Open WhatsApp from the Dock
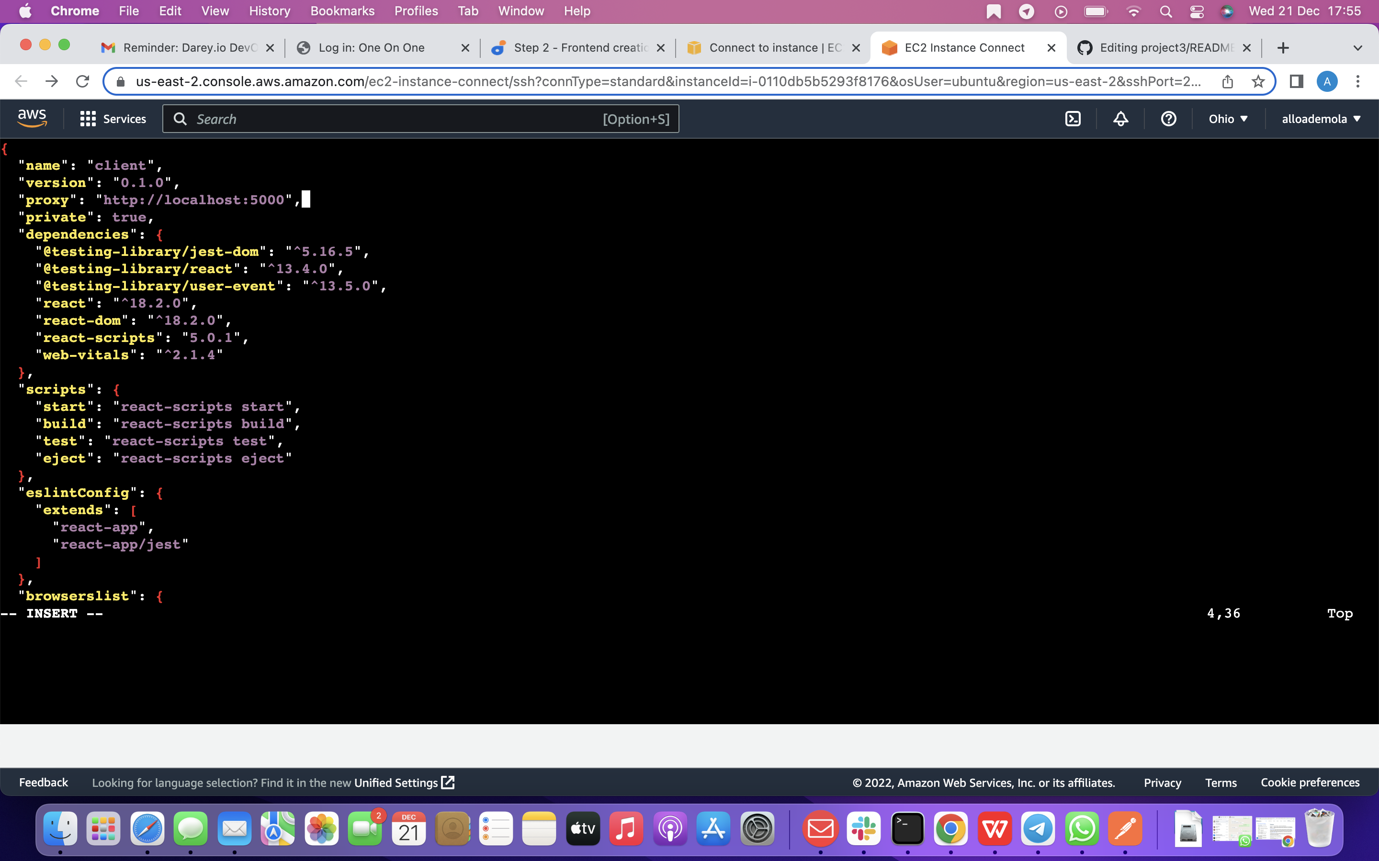This screenshot has width=1379, height=861. pos(1082,828)
